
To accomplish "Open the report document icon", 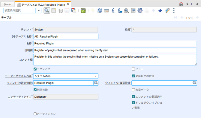I will click(133, 10).
